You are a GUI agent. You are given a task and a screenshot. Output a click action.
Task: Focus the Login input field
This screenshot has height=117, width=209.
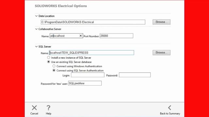point(88,75)
